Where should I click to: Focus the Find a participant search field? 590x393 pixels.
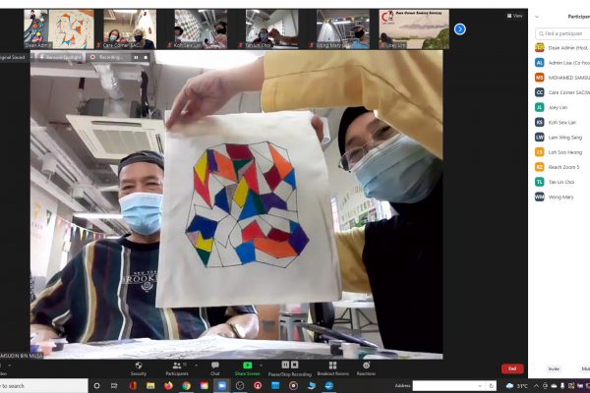[562, 33]
